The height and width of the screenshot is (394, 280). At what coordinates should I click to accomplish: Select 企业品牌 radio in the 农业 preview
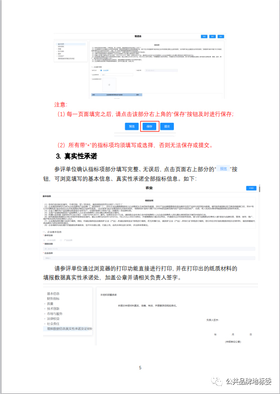tap(45, 240)
